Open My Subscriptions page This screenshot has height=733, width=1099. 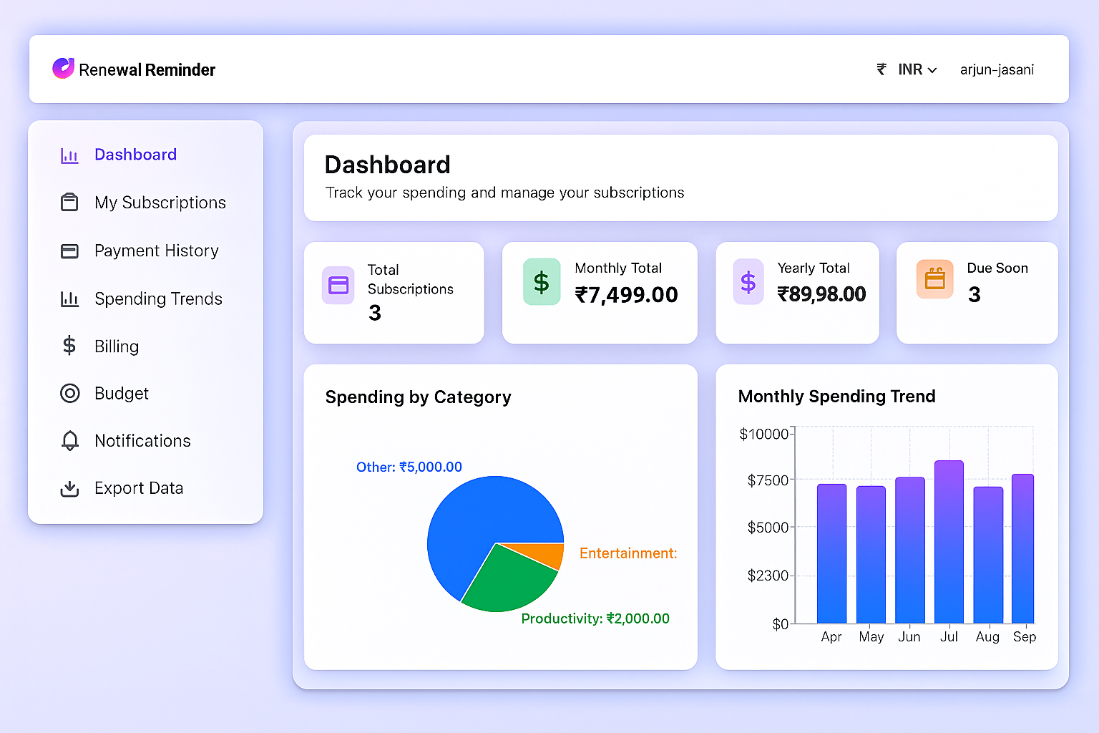(160, 203)
